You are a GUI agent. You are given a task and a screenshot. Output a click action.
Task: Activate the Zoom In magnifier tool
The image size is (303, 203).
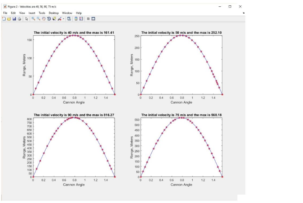pyautogui.click(x=33, y=19)
